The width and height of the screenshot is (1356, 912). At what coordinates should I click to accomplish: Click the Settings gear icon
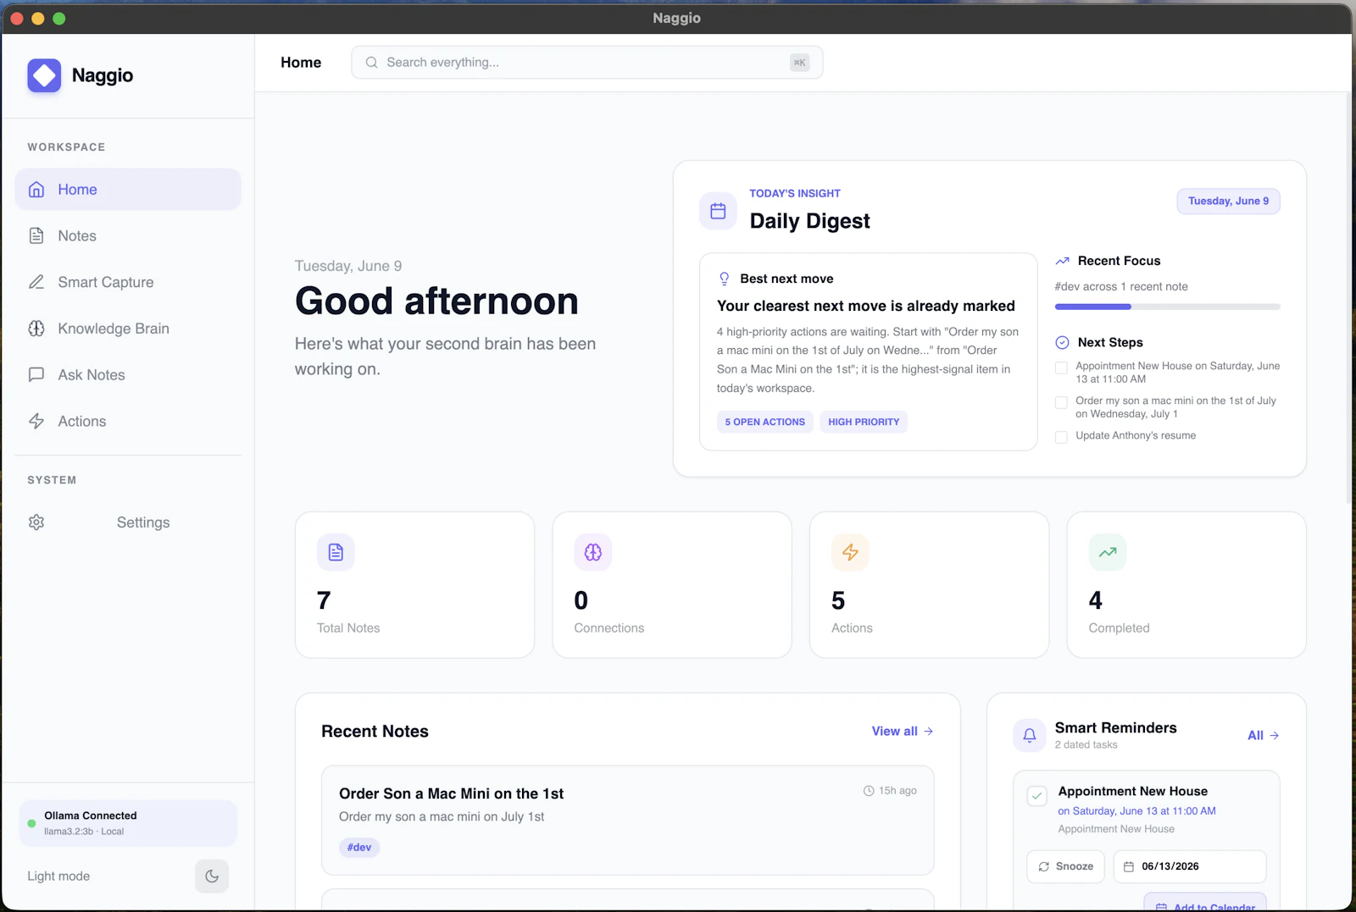click(x=36, y=522)
